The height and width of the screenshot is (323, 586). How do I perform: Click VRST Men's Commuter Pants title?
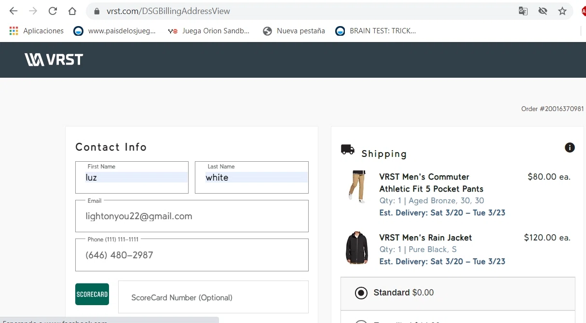point(431,183)
